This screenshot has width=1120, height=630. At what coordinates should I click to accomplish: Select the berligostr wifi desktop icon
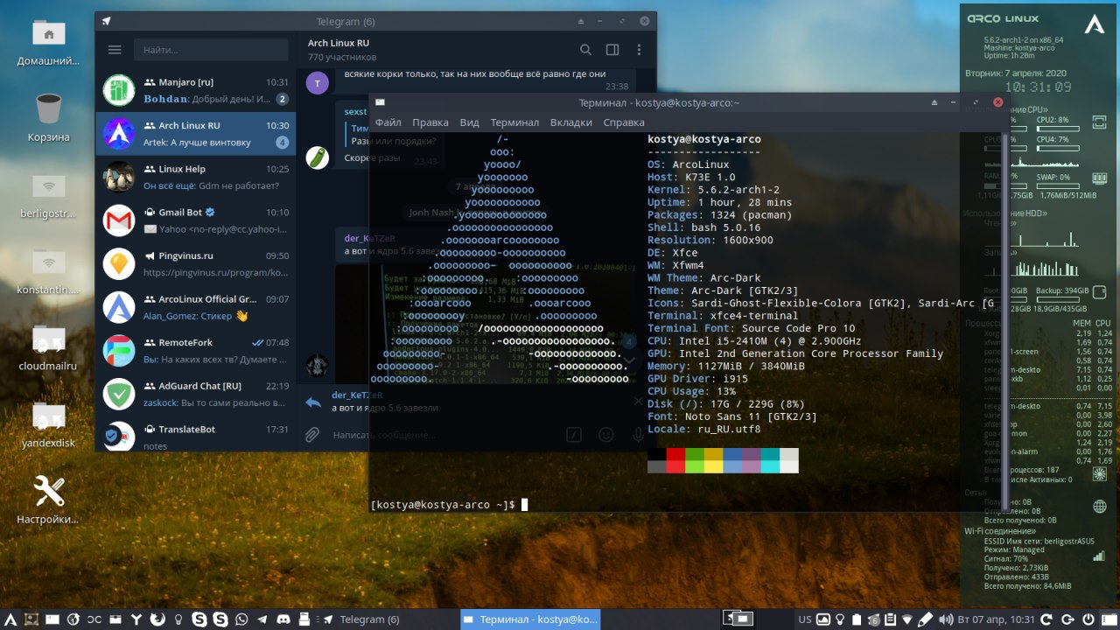[48, 193]
